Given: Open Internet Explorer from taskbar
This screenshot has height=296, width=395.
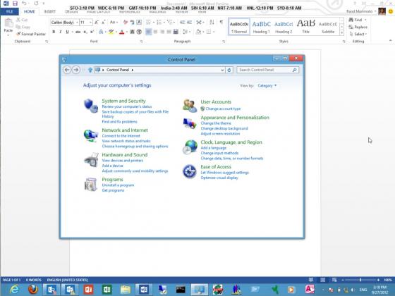Looking at the screenshot, I should click(14, 290).
